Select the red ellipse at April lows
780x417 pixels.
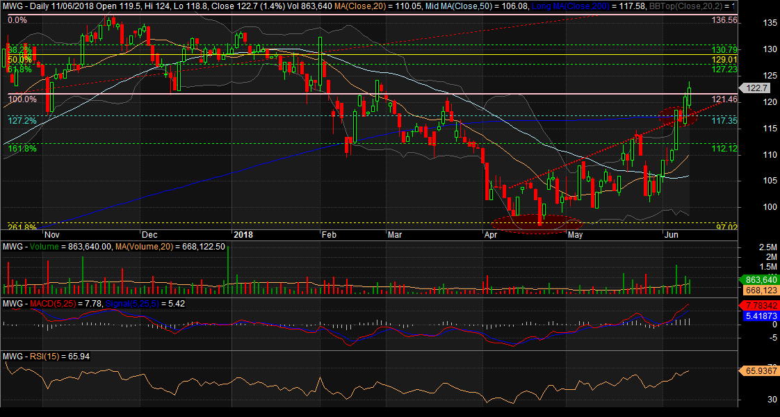point(536,223)
